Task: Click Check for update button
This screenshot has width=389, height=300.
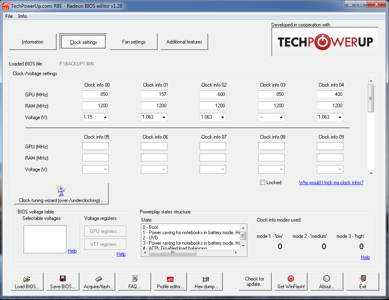Action: click(255, 281)
